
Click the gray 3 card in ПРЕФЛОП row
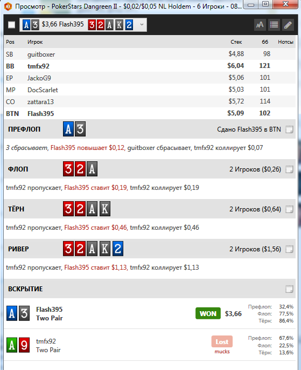click(80, 129)
